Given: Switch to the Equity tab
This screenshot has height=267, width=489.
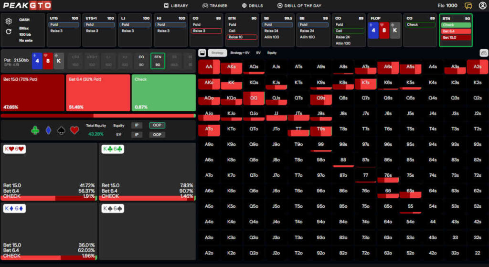Looking at the screenshot, I should coord(272,53).
